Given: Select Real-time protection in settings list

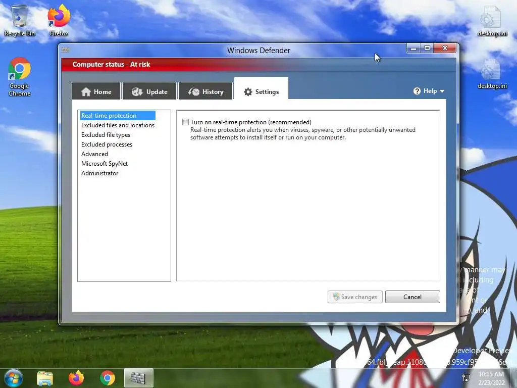Looking at the screenshot, I should pos(117,116).
